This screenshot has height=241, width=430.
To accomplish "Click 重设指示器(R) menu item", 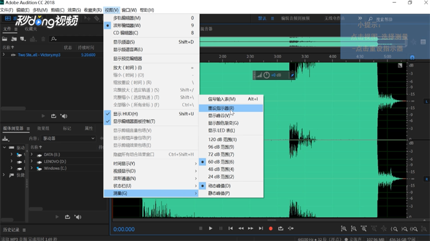I will click(x=231, y=108).
